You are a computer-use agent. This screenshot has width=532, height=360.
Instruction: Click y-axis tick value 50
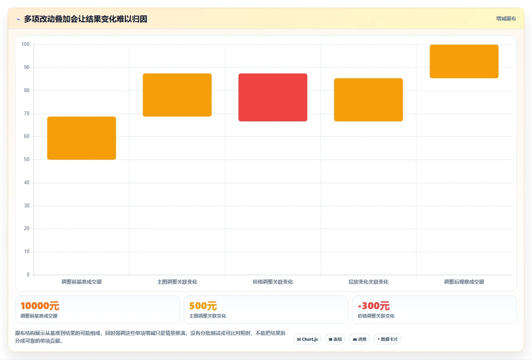(x=27, y=160)
